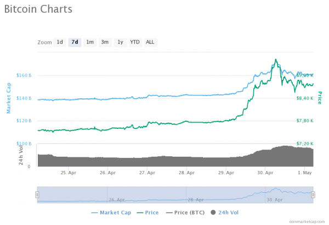Select the 1d zoom range

(x=60, y=43)
